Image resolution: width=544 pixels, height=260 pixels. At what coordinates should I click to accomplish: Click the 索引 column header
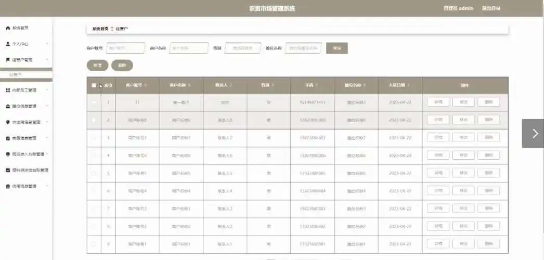click(x=108, y=85)
